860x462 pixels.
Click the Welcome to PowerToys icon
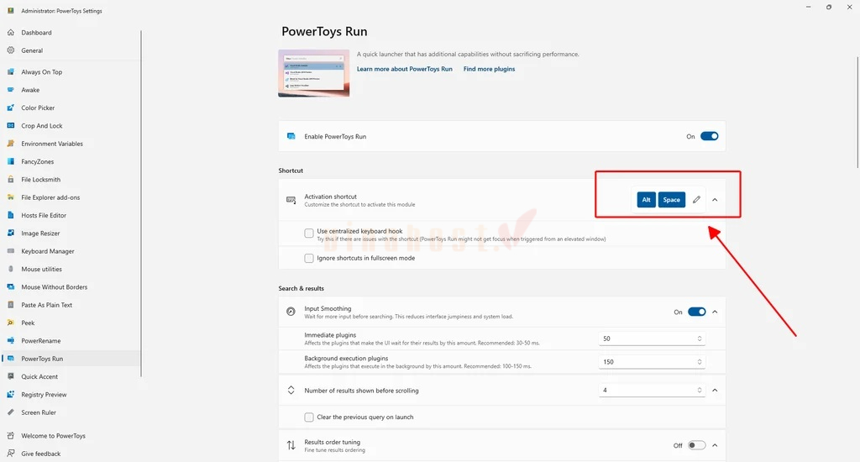click(10, 436)
